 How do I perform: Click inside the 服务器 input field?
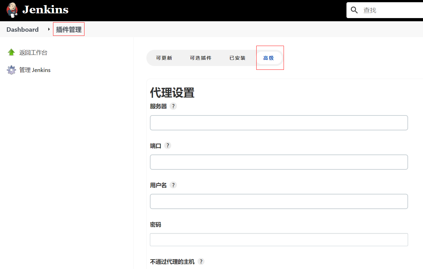click(x=279, y=123)
